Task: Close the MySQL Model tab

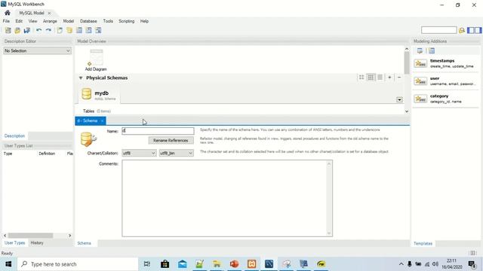Action: point(49,13)
